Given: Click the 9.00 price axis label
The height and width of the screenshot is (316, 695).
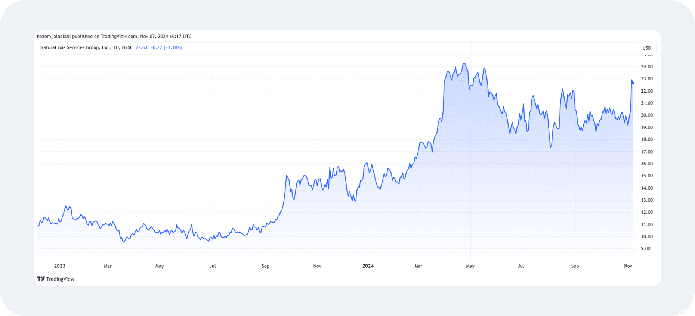Looking at the screenshot, I should (x=646, y=248).
